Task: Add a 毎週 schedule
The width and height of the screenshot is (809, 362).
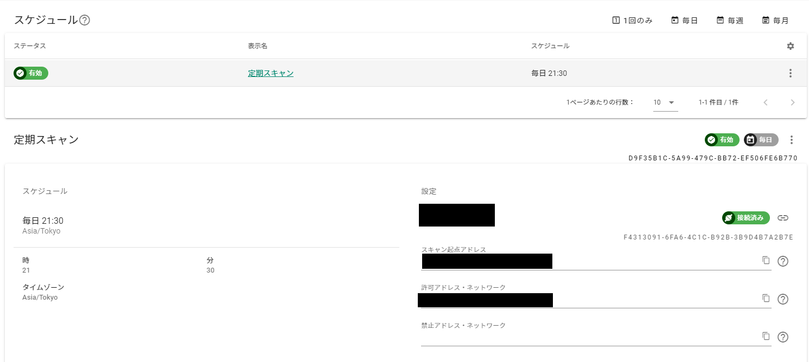Action: (x=730, y=21)
